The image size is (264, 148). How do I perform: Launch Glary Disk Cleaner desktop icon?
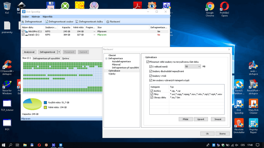pos(253,103)
